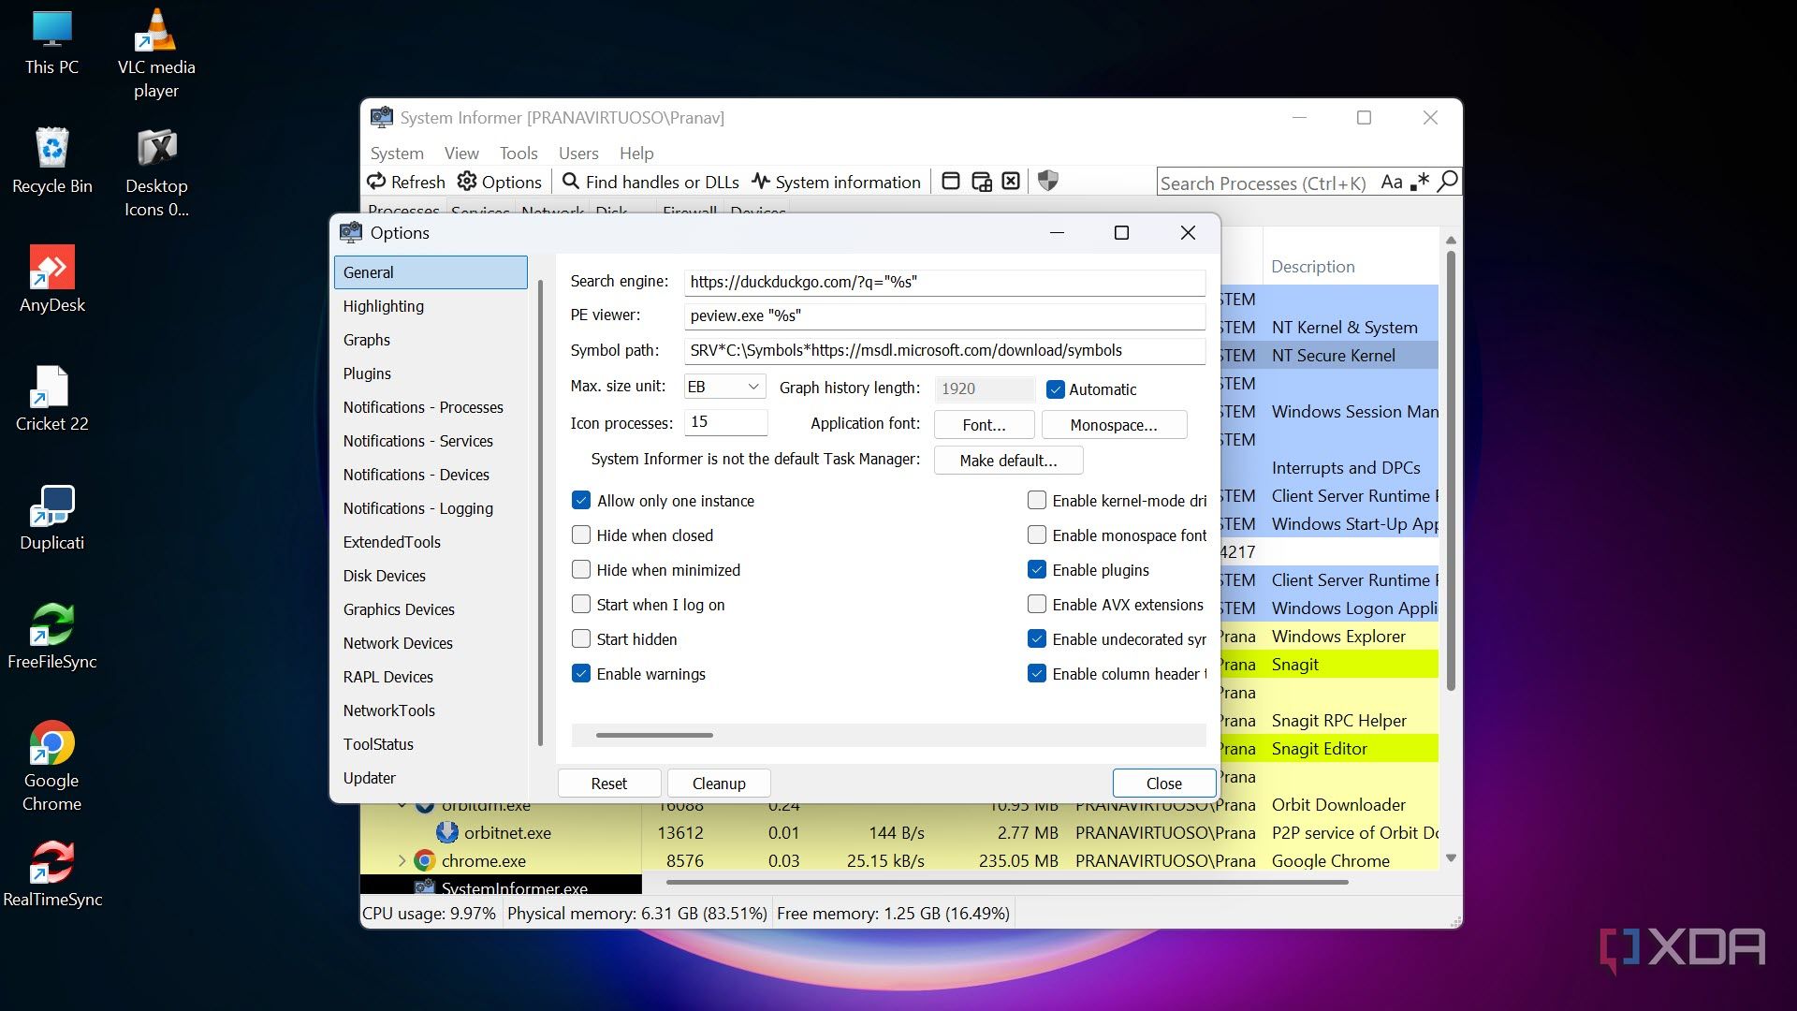The height and width of the screenshot is (1011, 1797).
Task: Enable Hide when minimized checkbox
Action: 581,570
